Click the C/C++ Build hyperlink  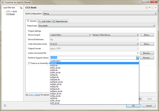[34, 95]
